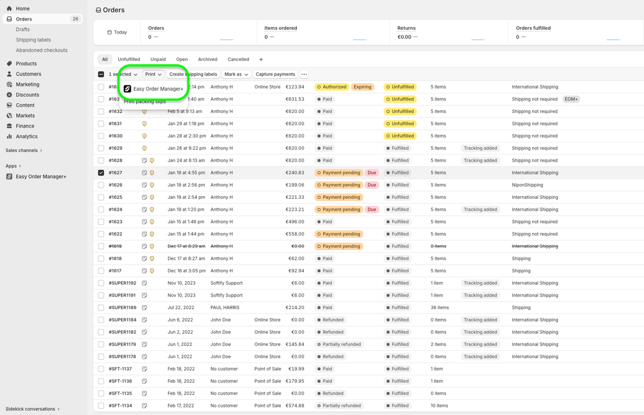
Task: Open the Abandoned checkouts link
Action: [42, 50]
